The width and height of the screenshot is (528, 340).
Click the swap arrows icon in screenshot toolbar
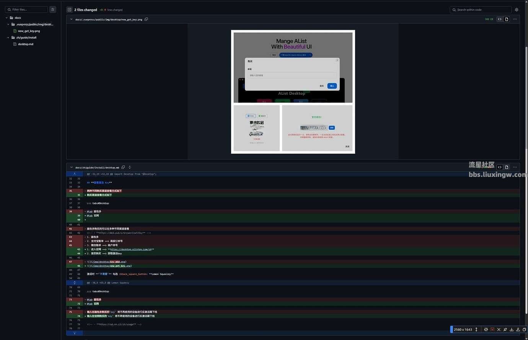(x=486, y=329)
